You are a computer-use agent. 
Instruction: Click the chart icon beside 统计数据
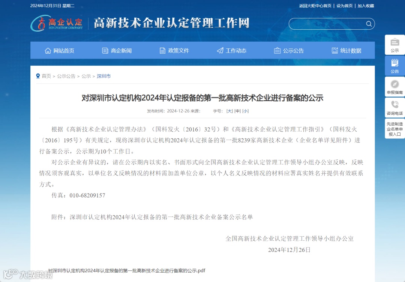pos(335,50)
